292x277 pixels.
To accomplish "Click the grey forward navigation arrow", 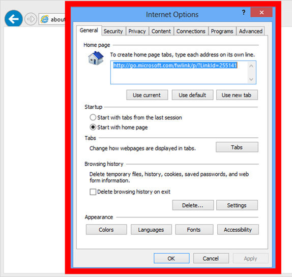I will point(31,19).
